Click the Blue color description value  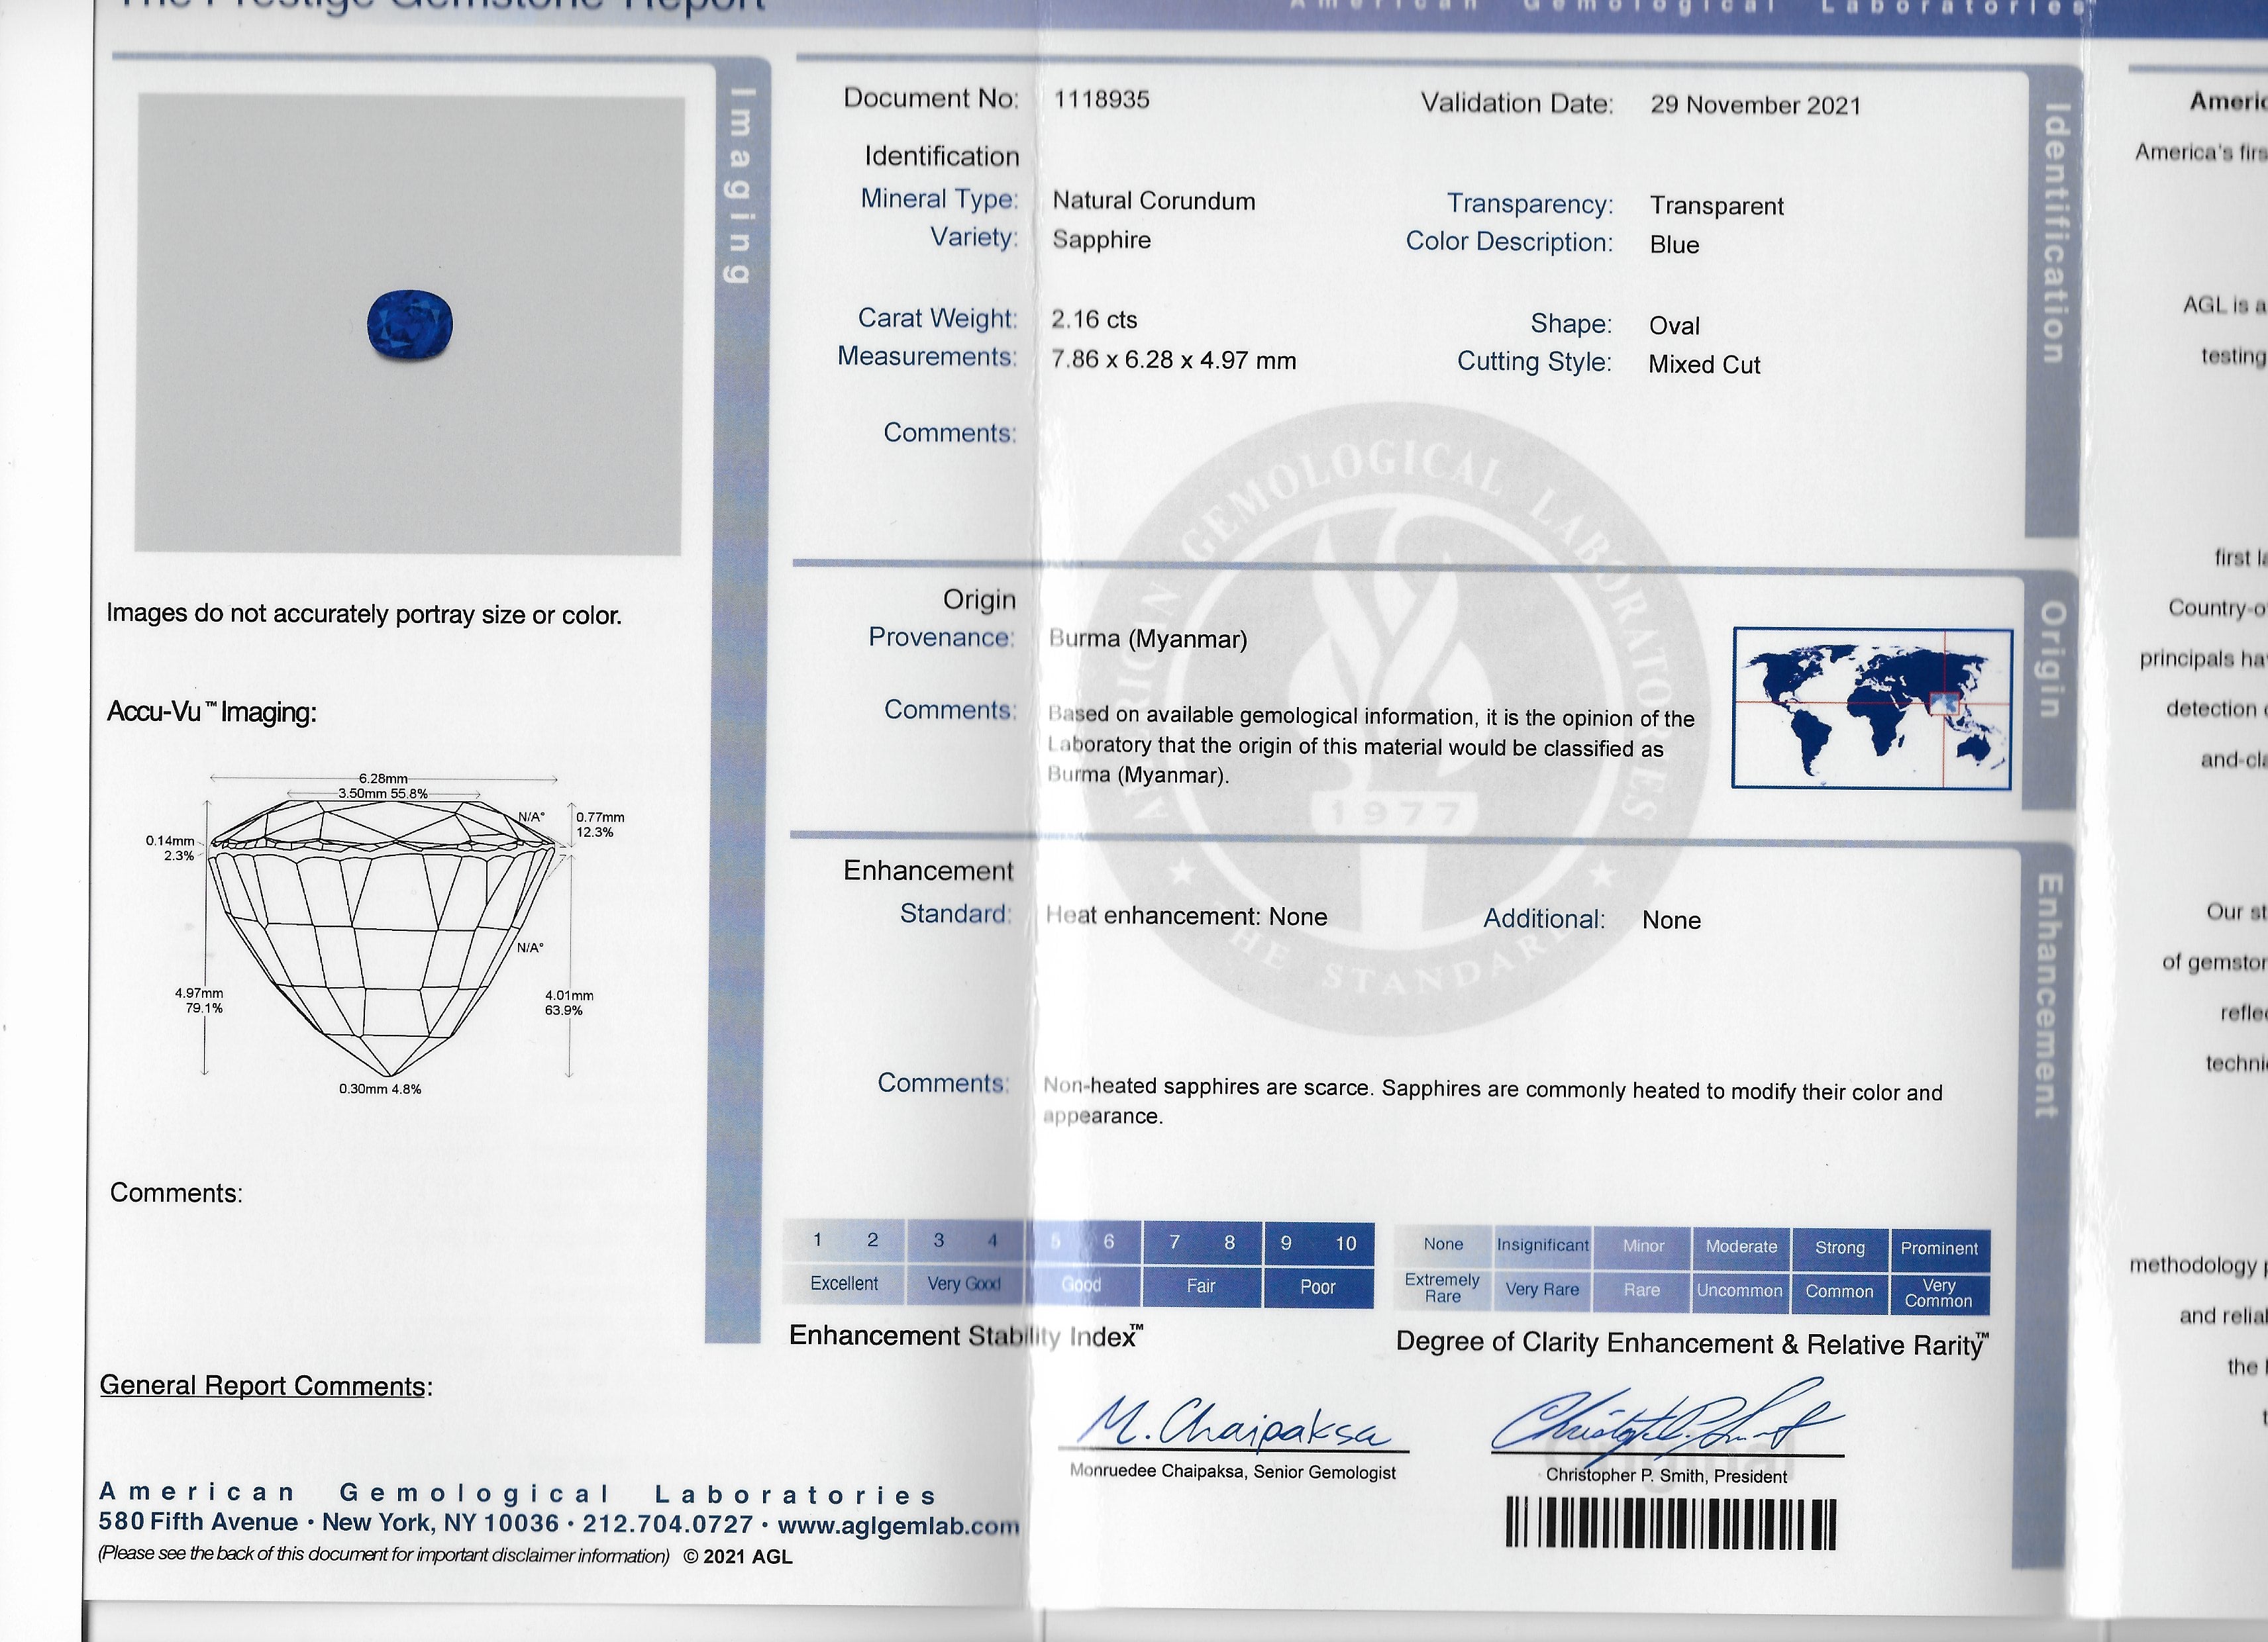pyautogui.click(x=1674, y=245)
